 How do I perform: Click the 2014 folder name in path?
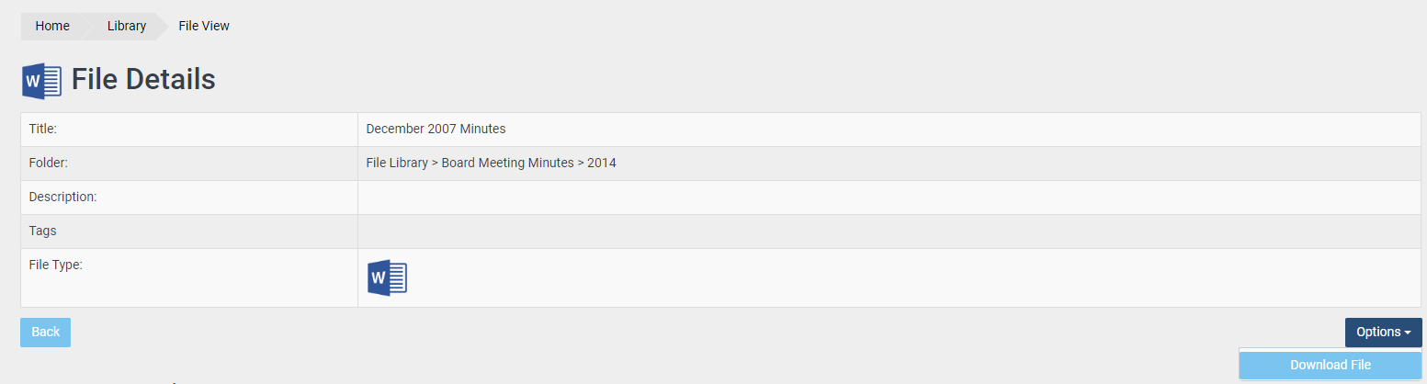(x=602, y=163)
